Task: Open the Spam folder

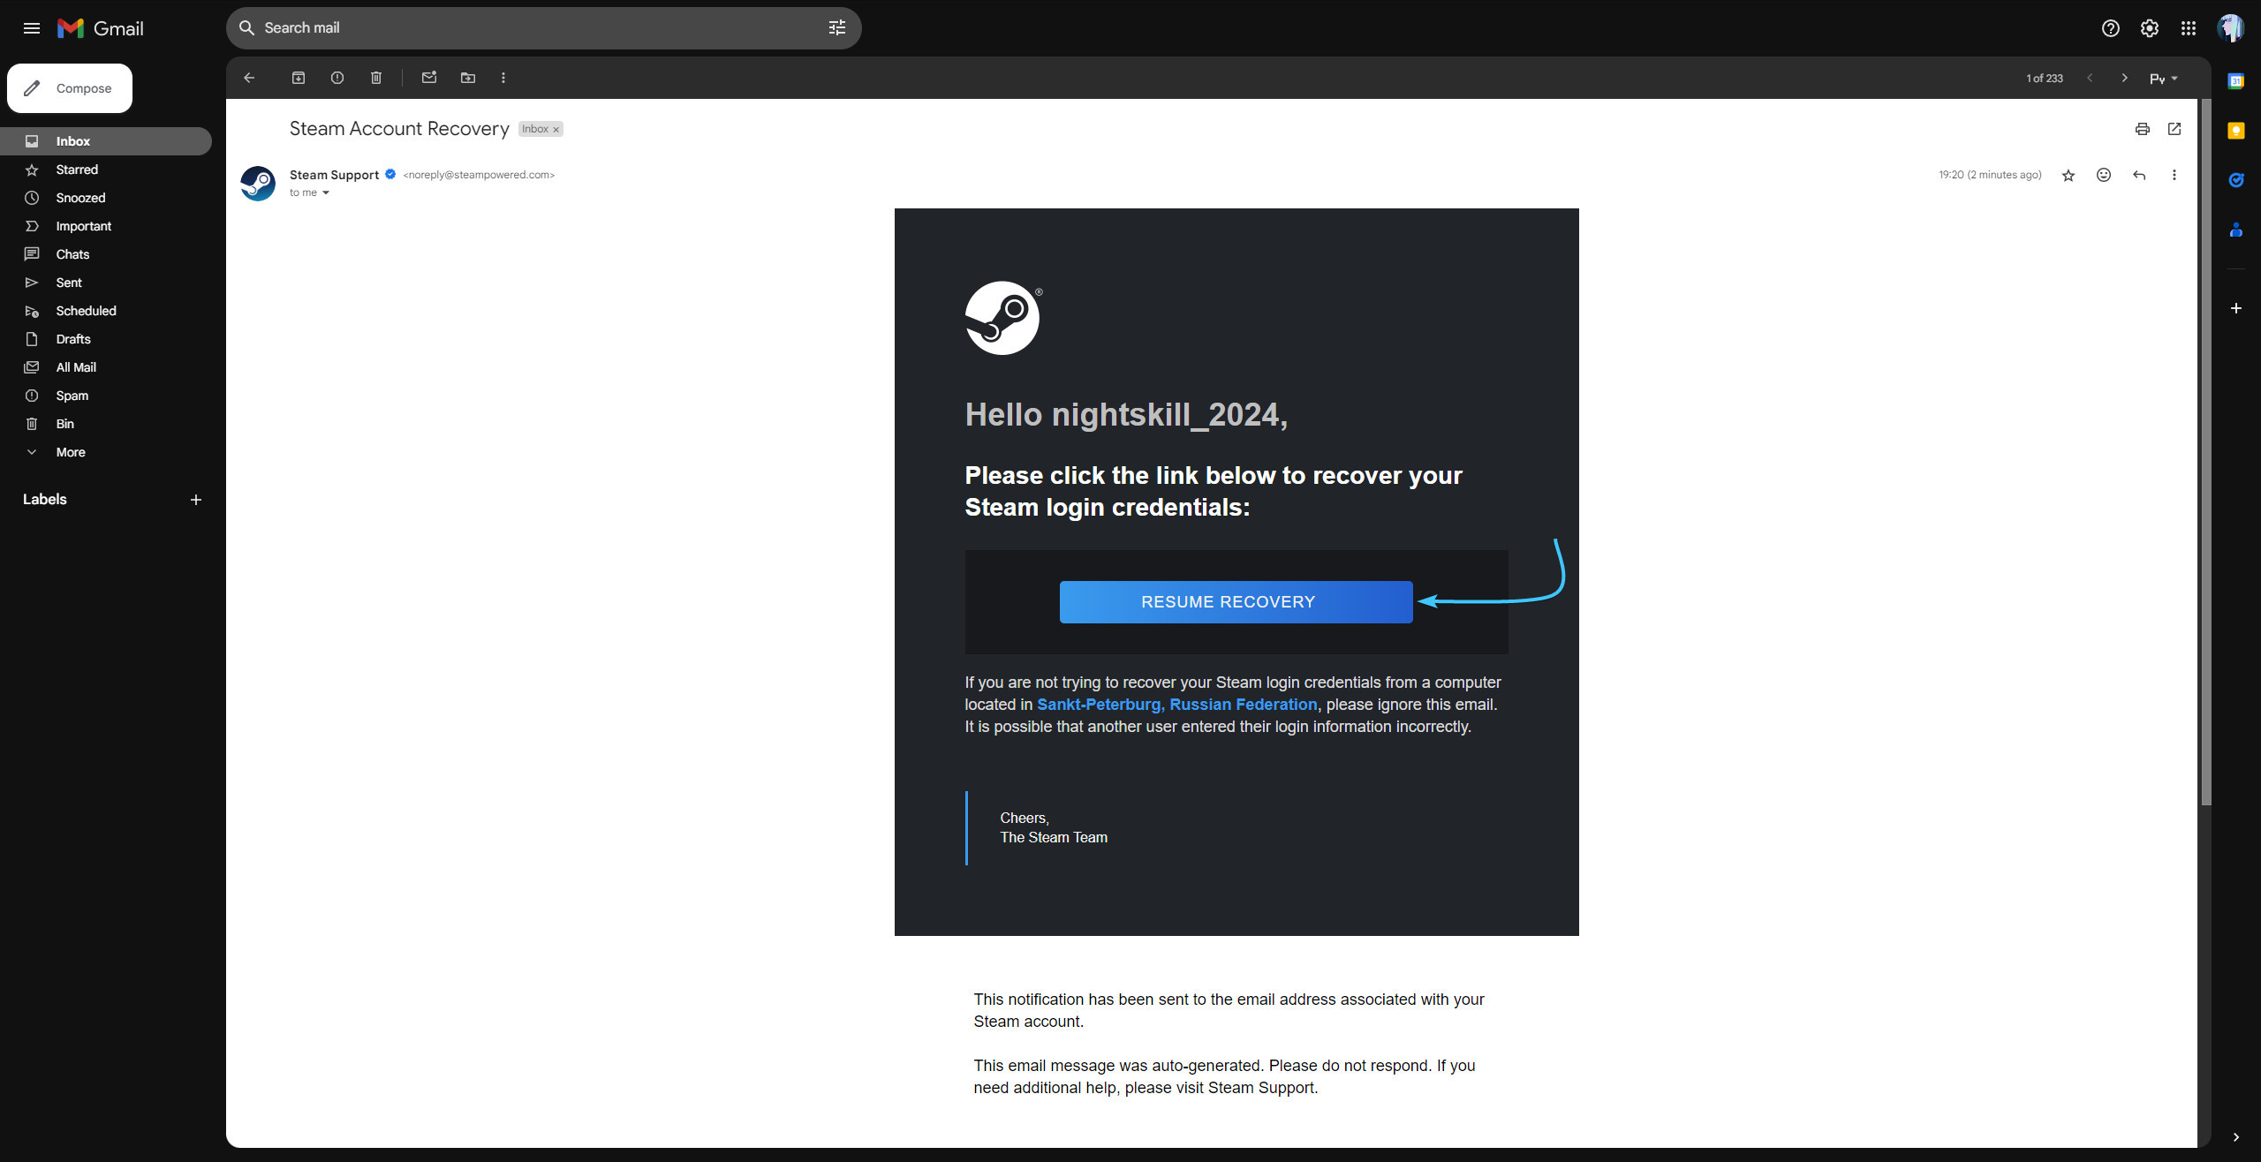Action: [x=72, y=396]
